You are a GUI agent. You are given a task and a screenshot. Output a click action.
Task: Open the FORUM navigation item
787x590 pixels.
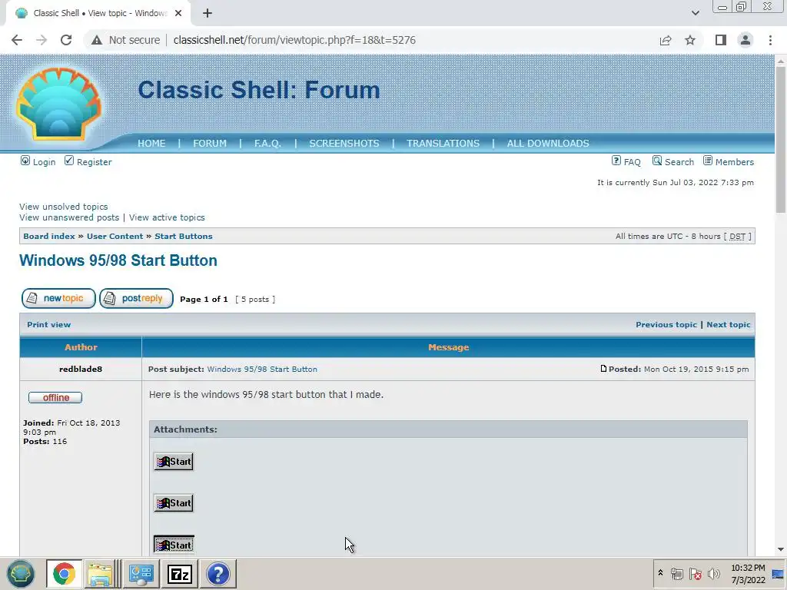pos(210,144)
